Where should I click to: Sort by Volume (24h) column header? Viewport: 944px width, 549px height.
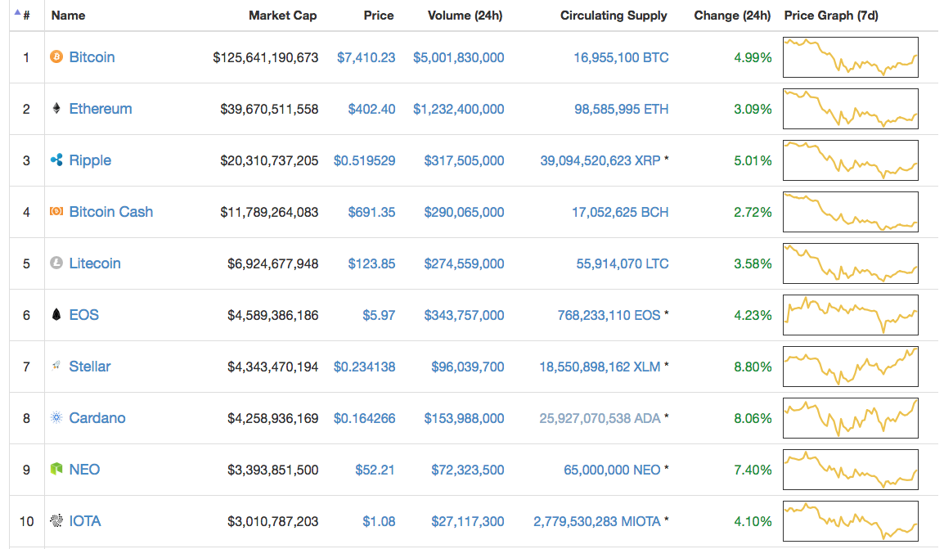465,16
